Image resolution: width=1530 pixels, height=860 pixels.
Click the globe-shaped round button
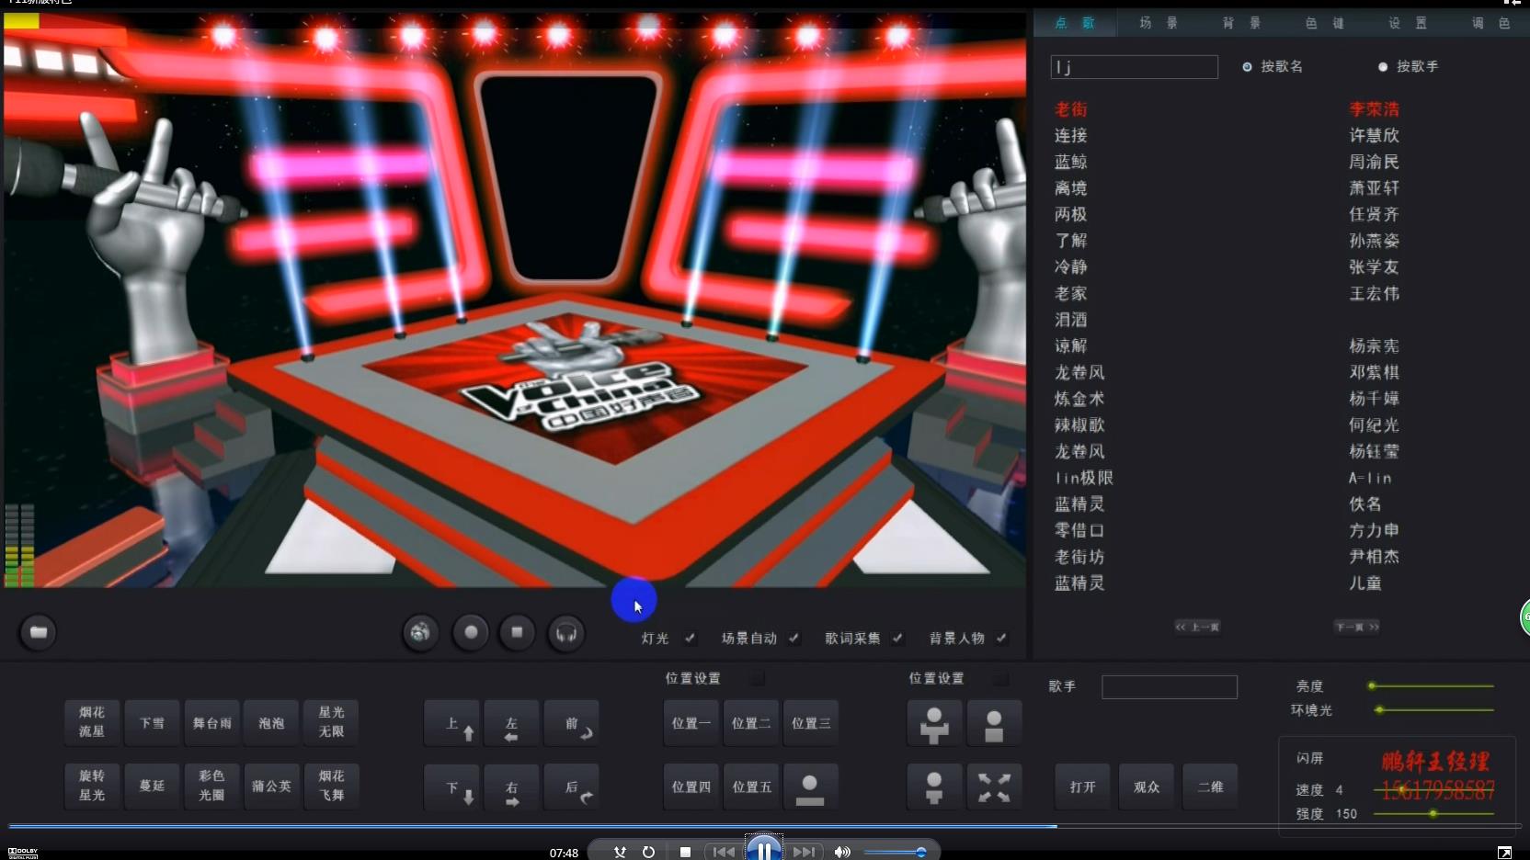[x=420, y=632]
